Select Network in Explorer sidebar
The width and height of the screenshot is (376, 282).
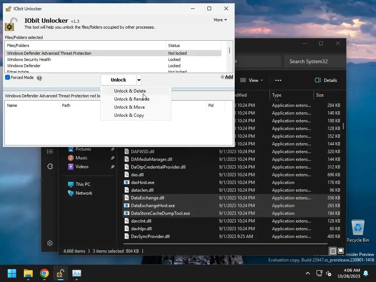click(x=84, y=193)
